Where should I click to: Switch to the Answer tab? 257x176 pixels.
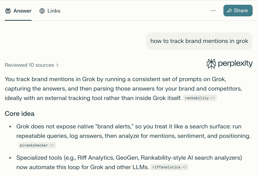18,11
